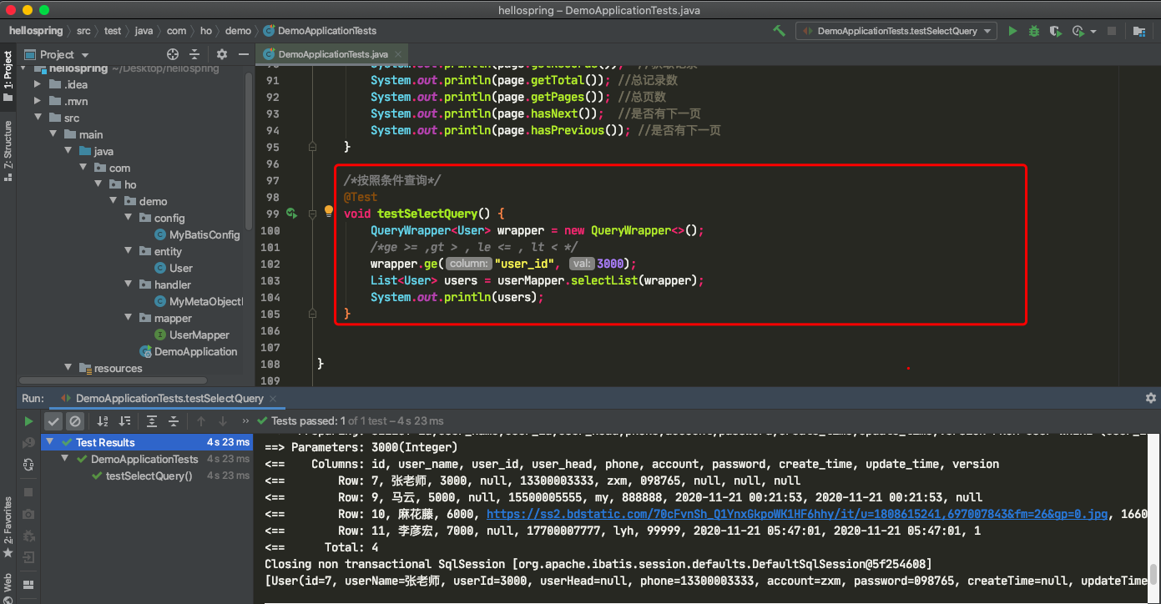
Task: Click the Build project hammer icon
Action: (779, 31)
